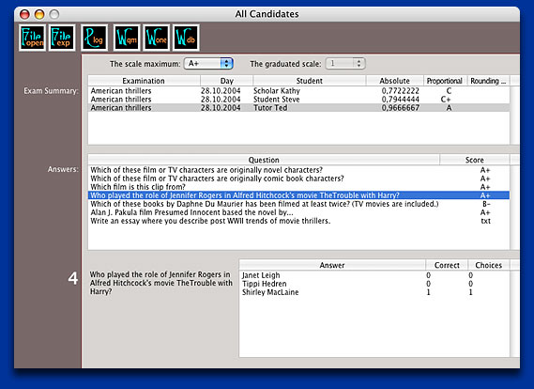Select the Scholar Kathy exam row
The width and height of the screenshot is (534, 389).
[298, 91]
